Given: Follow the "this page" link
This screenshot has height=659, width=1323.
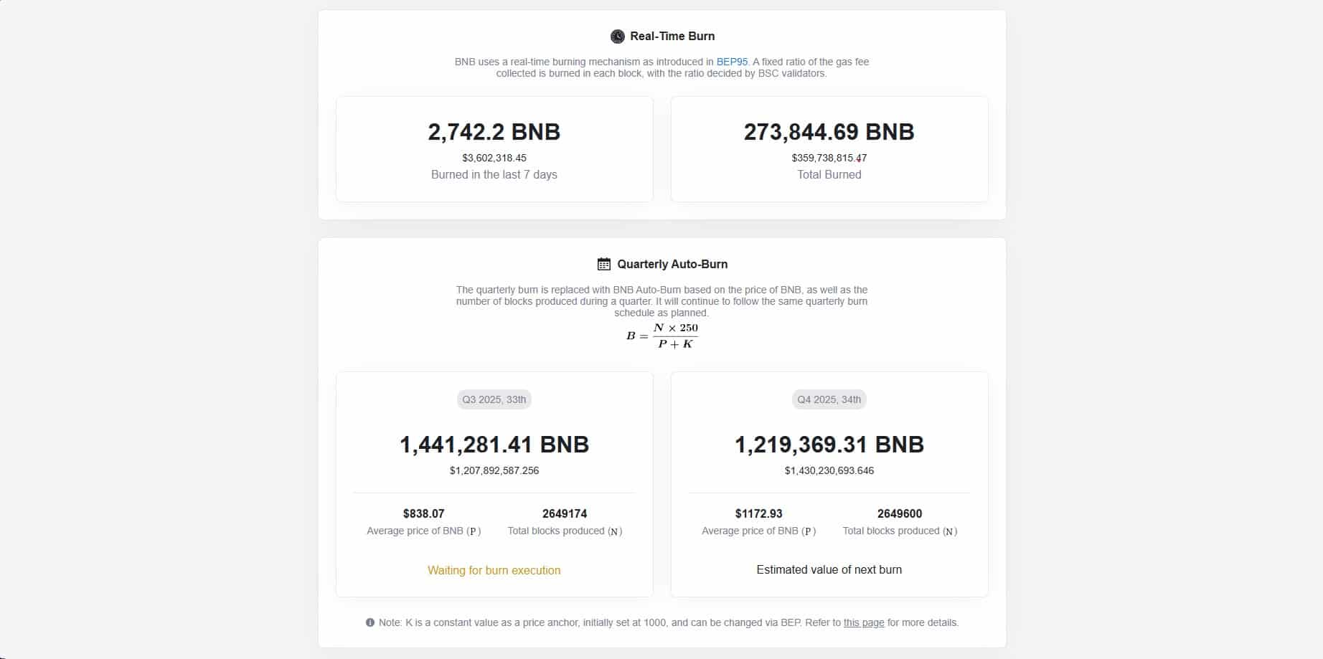Looking at the screenshot, I should [863, 622].
